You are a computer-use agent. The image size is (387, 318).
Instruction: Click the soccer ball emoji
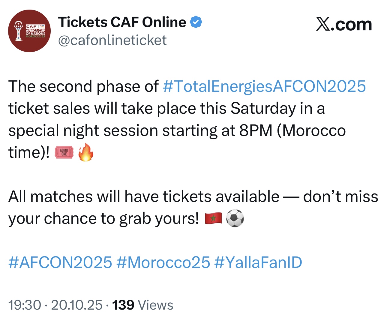[x=235, y=218]
